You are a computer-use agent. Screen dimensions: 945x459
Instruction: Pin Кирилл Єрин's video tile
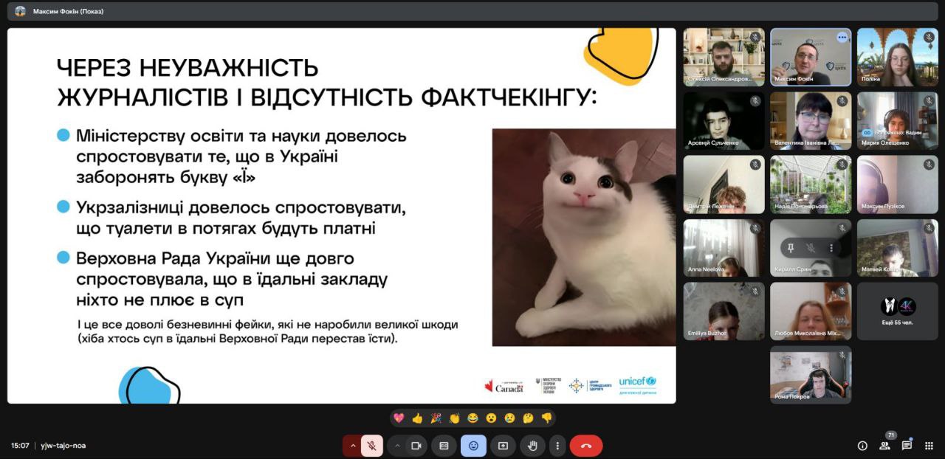790,248
